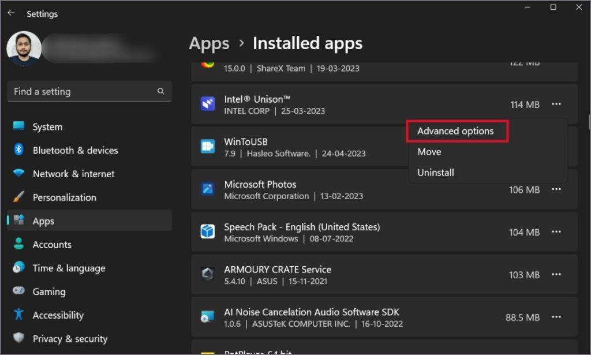Select the Microsoft Photos app name
Viewport: 591px width, 355px height.
(260, 184)
